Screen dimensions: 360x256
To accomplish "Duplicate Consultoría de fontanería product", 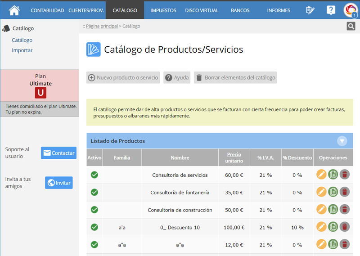I will tap(333, 192).
